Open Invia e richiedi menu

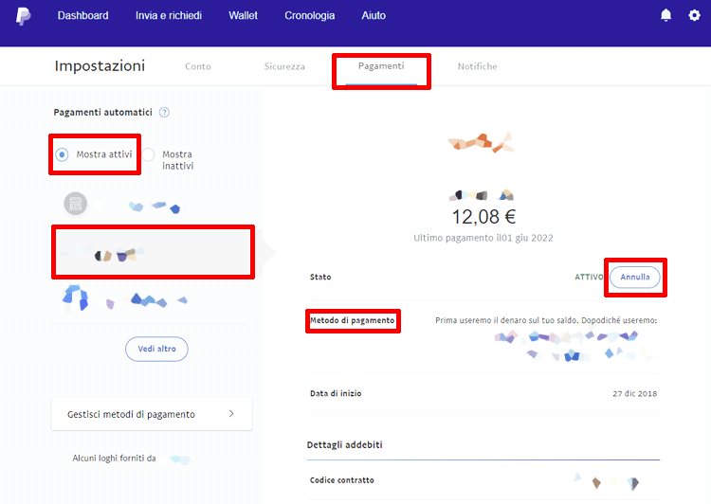tap(169, 15)
